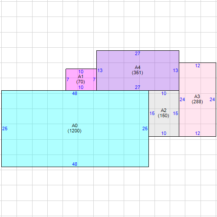
Task: Click the 13 label on A4's right edge
Action: pyautogui.click(x=175, y=70)
